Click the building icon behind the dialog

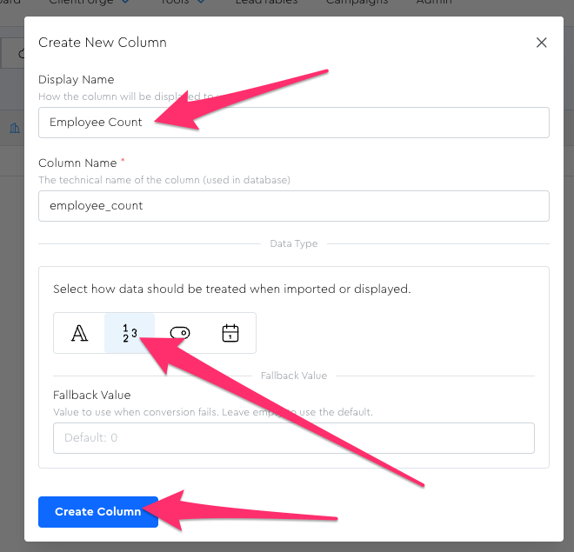click(x=14, y=128)
